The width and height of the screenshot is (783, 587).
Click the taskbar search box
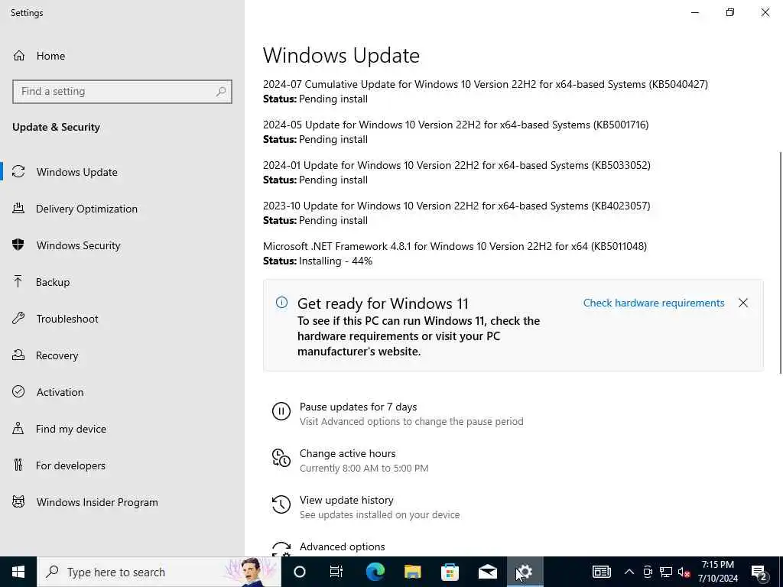[159, 572]
